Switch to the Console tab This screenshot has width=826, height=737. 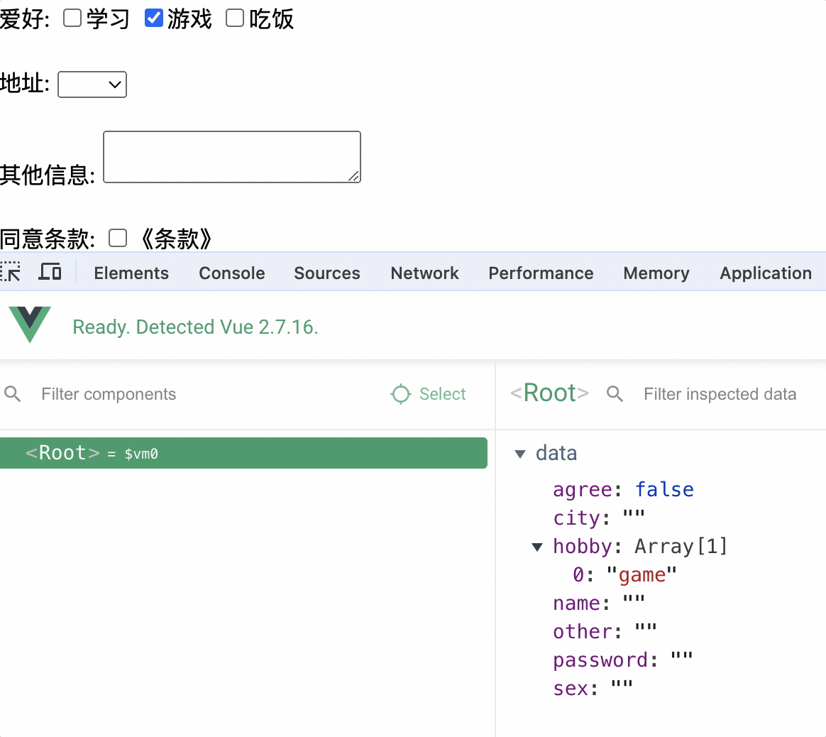[231, 273]
